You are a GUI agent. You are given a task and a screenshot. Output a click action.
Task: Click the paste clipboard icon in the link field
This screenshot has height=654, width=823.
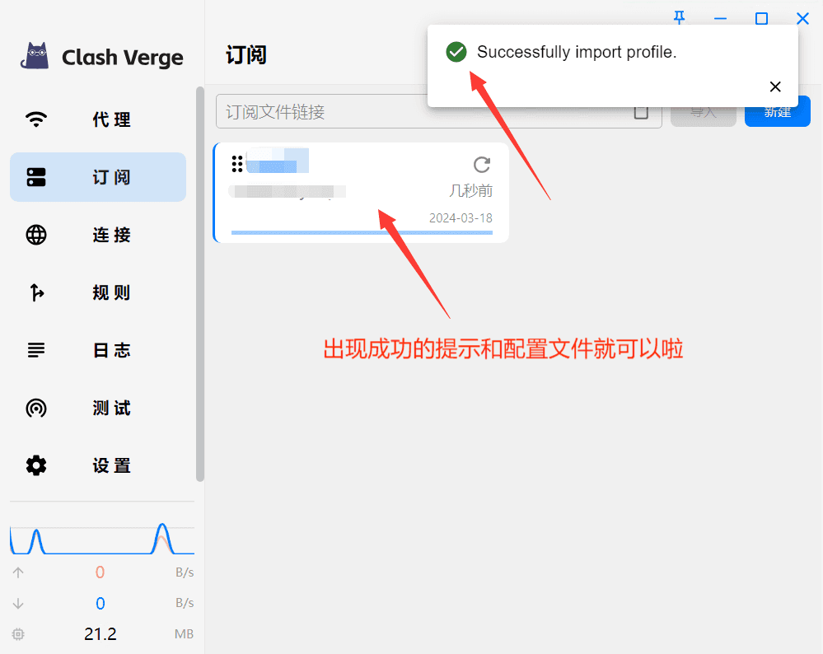point(641,111)
